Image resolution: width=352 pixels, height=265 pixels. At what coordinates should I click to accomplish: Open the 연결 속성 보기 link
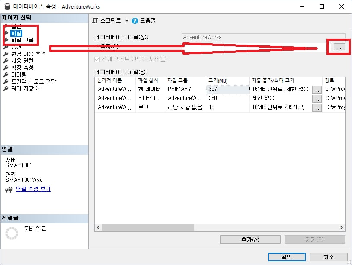pos(33,189)
